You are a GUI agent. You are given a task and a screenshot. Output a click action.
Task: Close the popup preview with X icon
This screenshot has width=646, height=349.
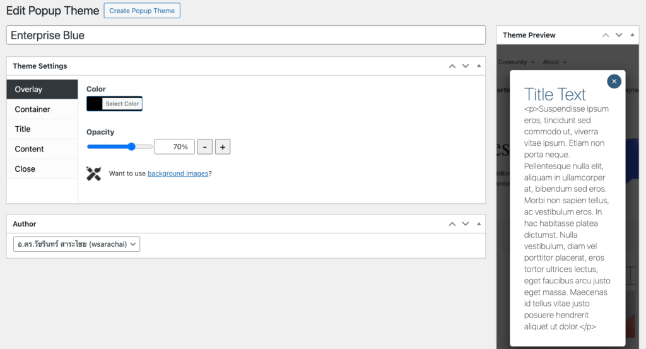pos(614,81)
